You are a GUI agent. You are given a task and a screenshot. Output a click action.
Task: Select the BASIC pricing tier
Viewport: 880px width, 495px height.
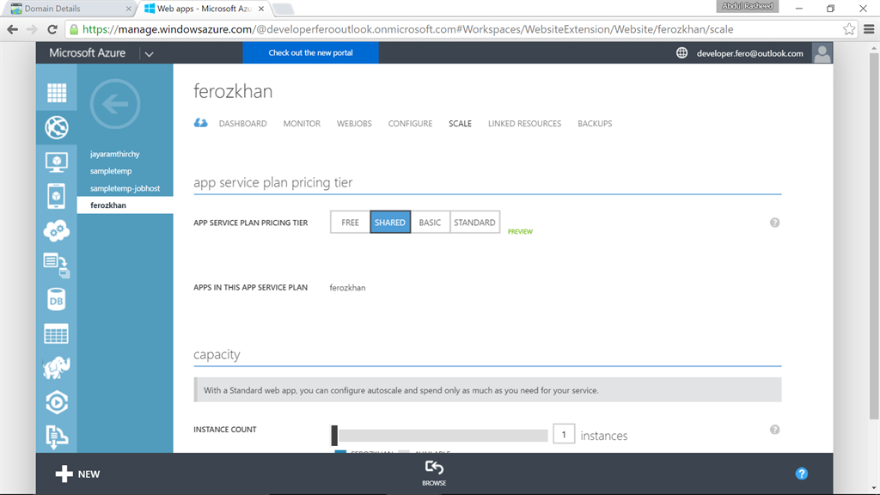430,223
